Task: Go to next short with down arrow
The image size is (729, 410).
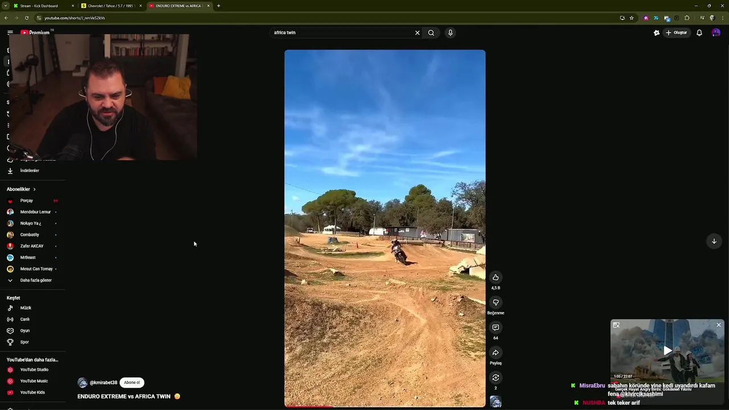Action: click(714, 241)
